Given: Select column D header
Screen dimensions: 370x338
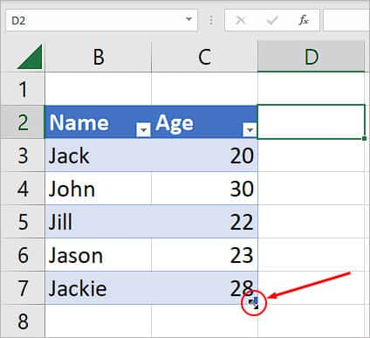Looking at the screenshot, I should [312, 57].
